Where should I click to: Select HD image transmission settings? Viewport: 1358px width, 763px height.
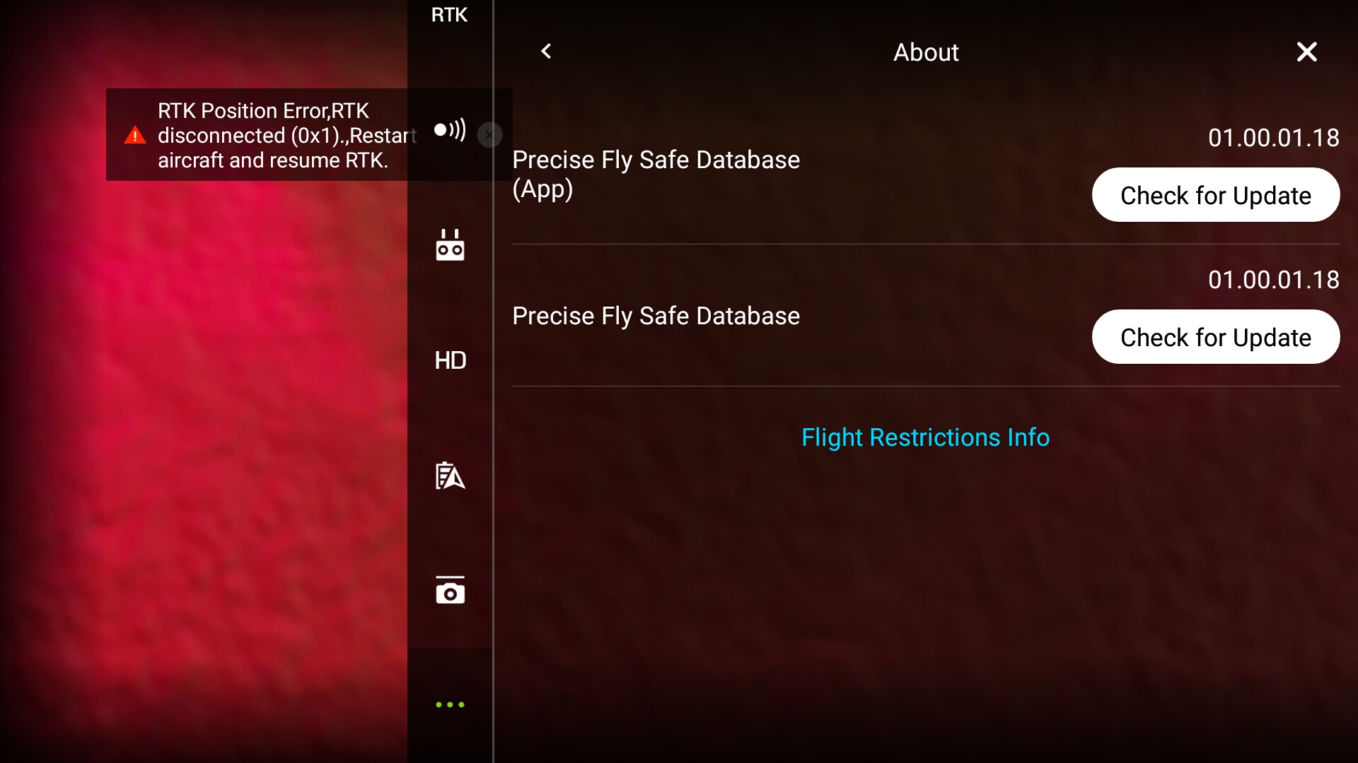click(450, 360)
